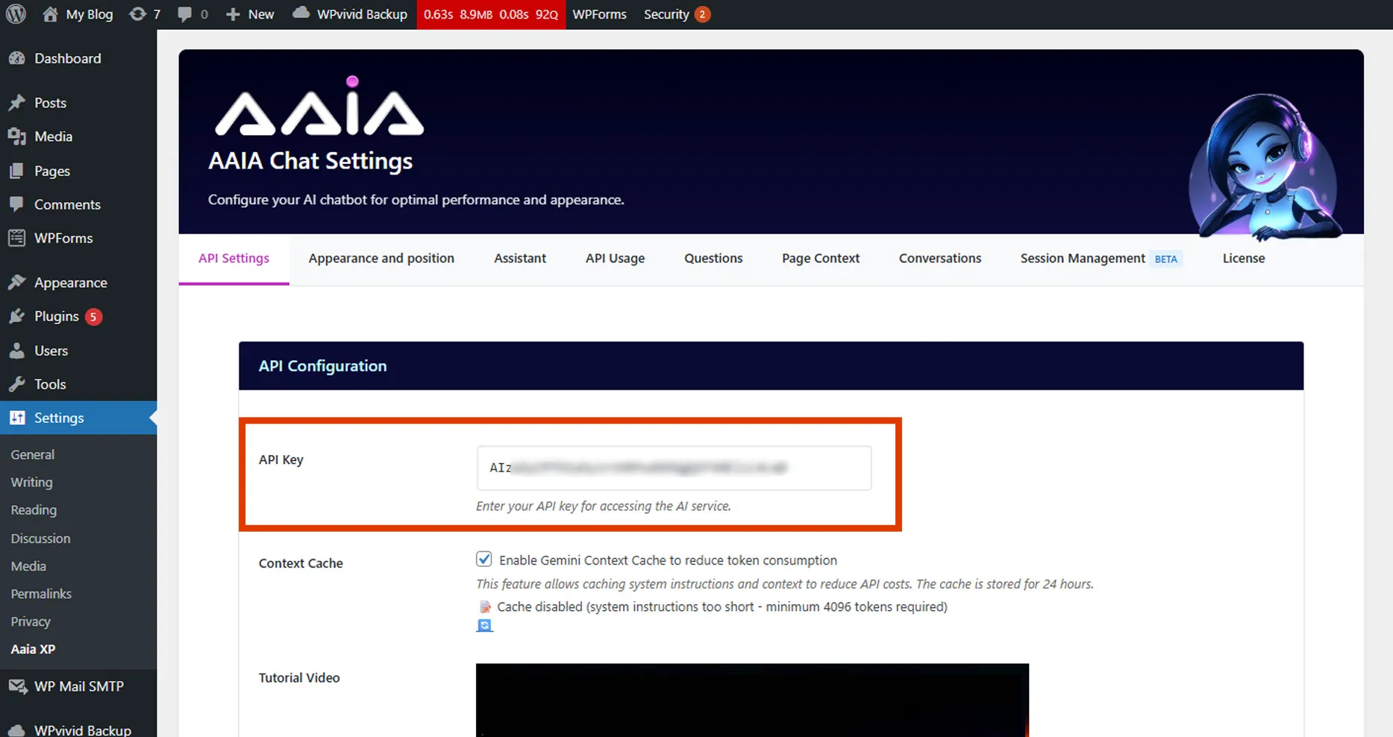This screenshot has width=1393, height=737.
Task: Open Media settings submenu item
Action: (x=28, y=566)
